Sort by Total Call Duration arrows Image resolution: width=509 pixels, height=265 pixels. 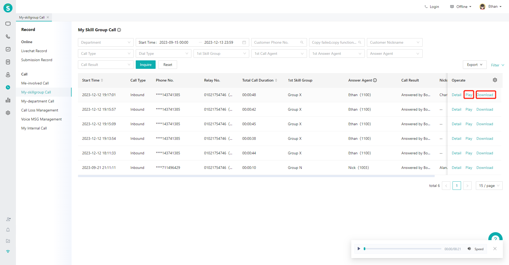pos(276,80)
